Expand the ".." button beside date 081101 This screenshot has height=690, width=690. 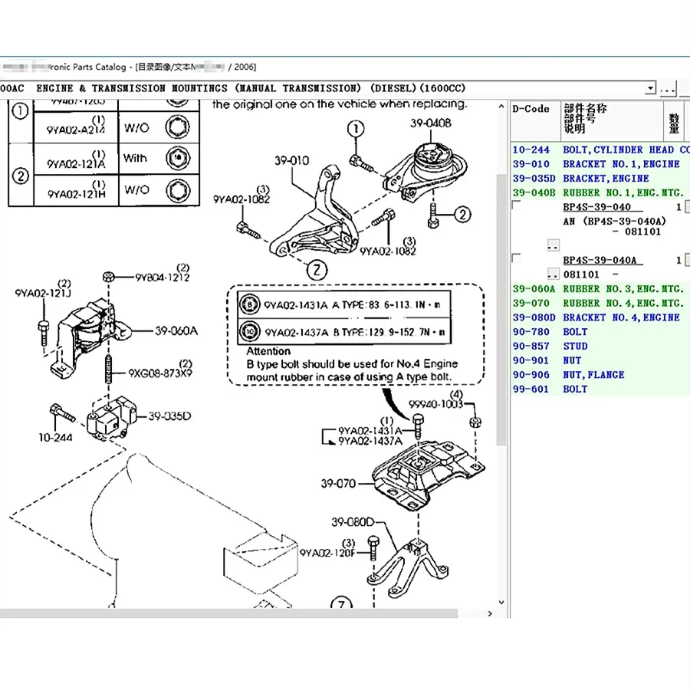point(553,274)
